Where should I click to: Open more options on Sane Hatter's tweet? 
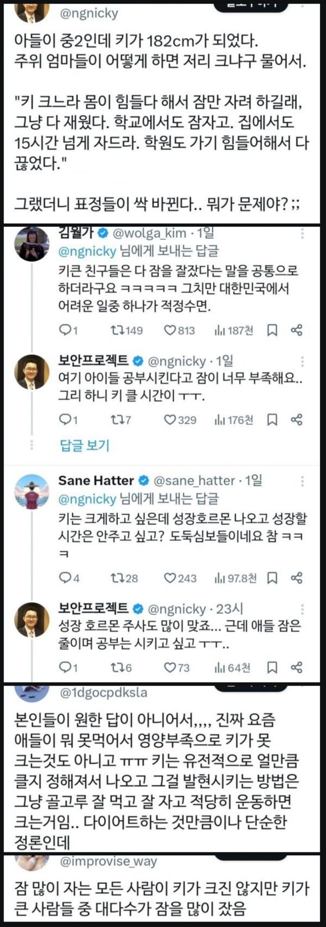point(303,481)
